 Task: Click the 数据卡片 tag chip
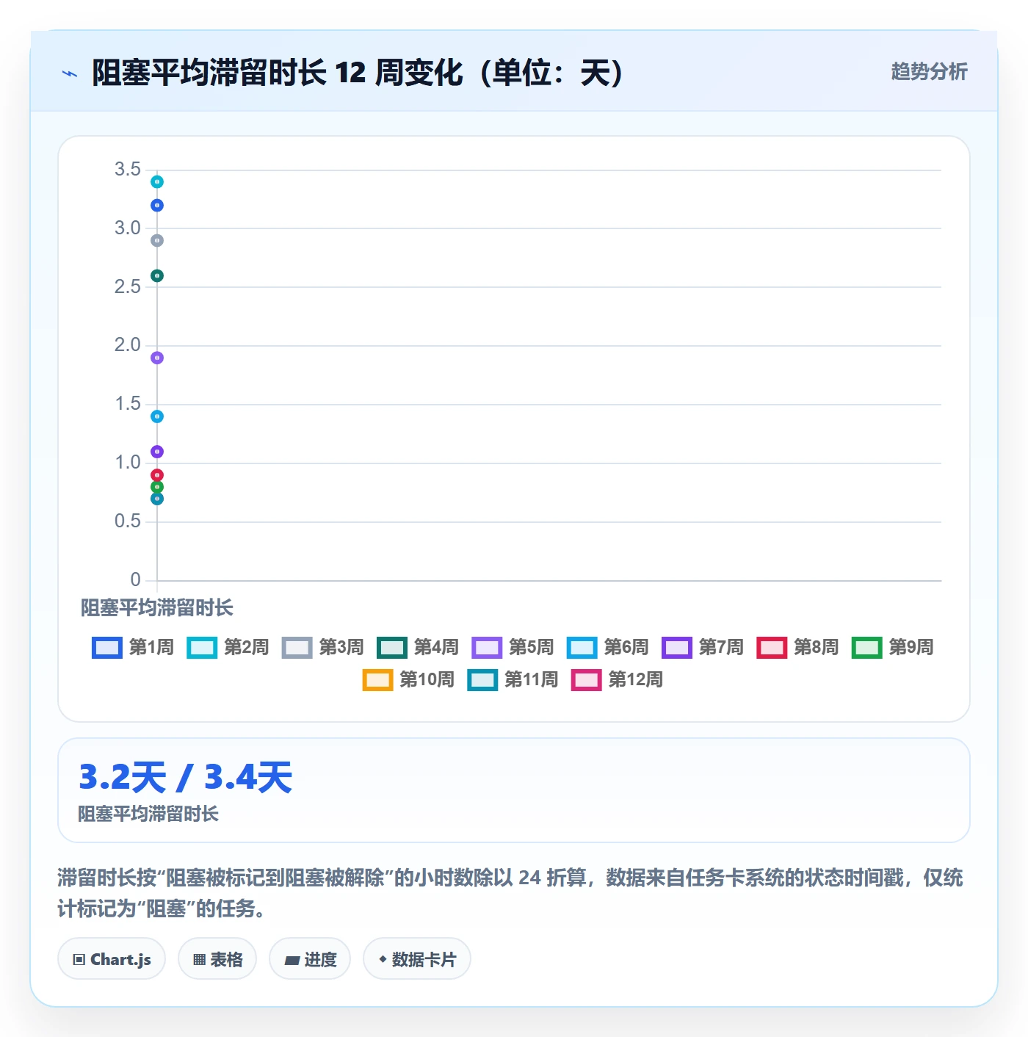tap(417, 959)
